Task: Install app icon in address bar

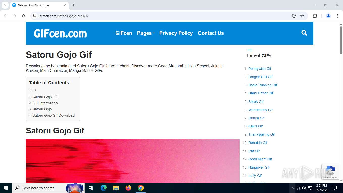Action: coord(294,16)
